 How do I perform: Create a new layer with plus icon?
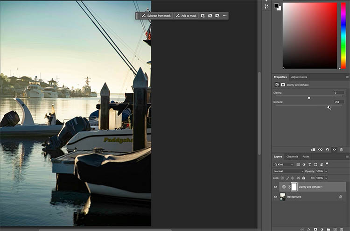pos(335,229)
